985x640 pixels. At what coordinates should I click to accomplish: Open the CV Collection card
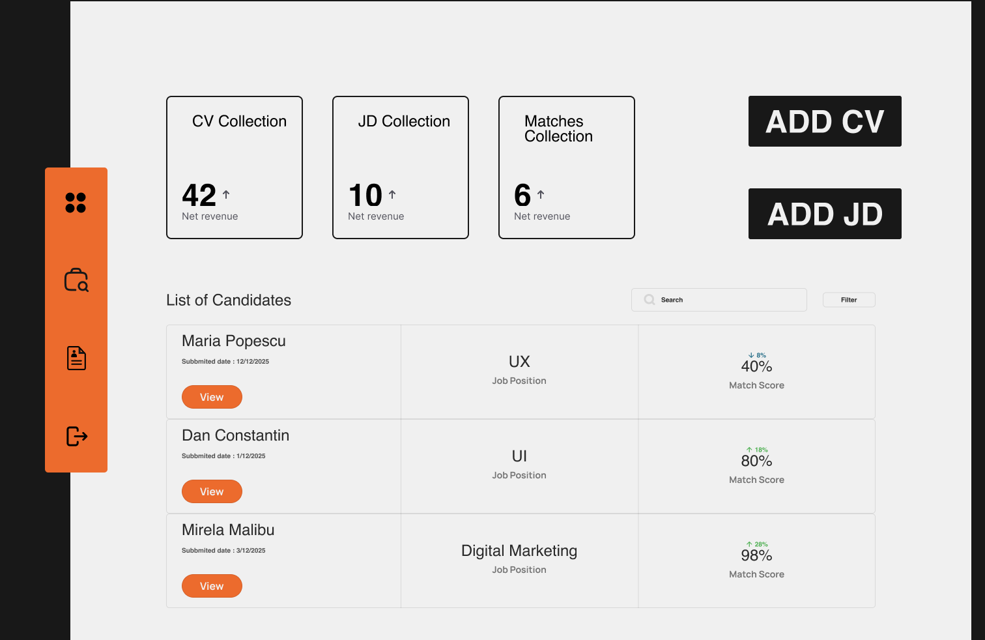point(235,167)
